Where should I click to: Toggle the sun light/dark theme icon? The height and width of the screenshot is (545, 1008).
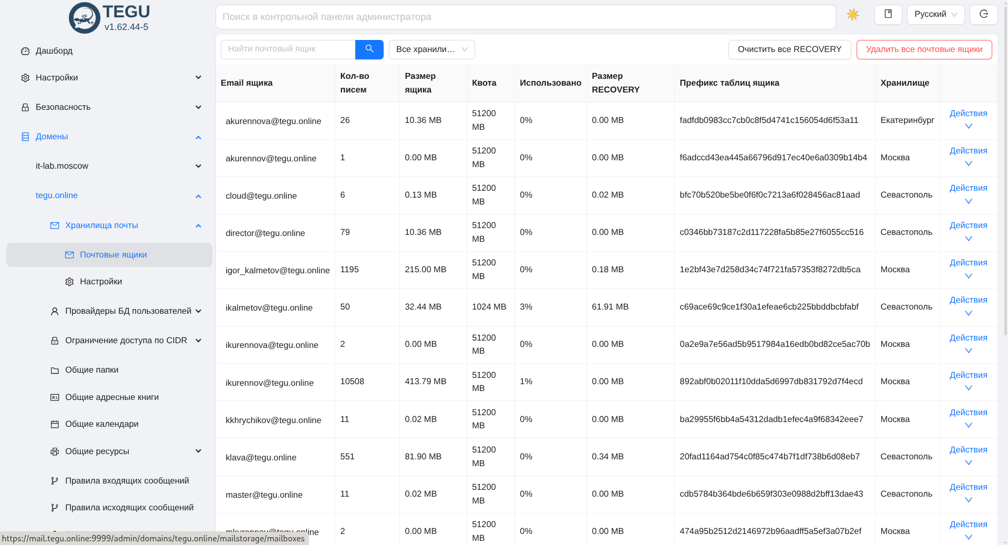pyautogui.click(x=852, y=15)
